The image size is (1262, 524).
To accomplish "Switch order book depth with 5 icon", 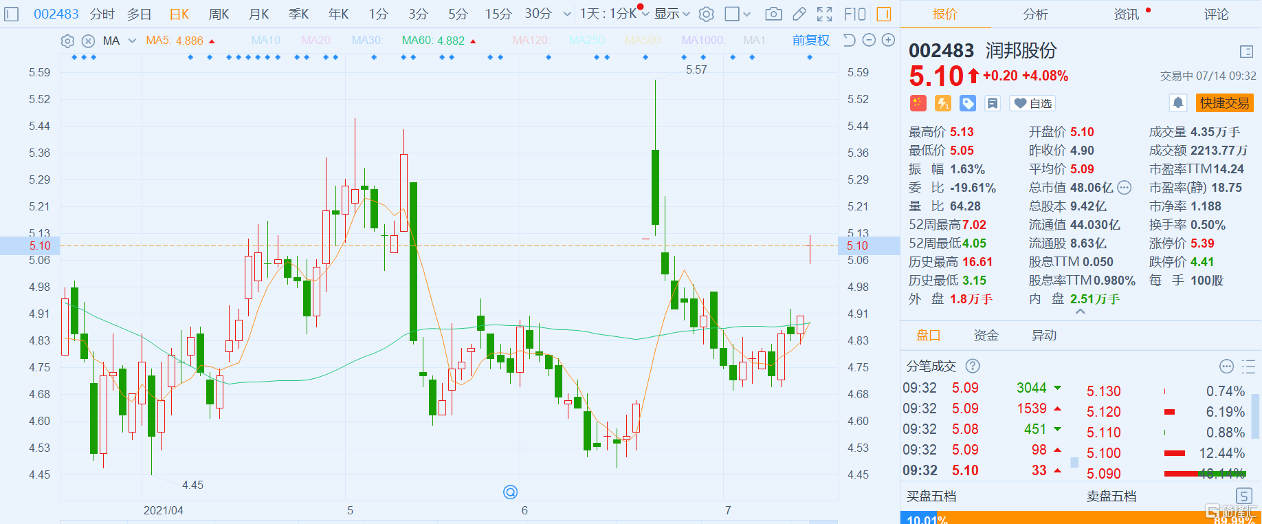I will [1243, 496].
